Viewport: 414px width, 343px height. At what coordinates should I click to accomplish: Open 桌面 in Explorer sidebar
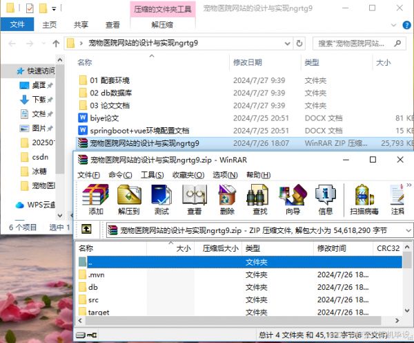[37, 85]
